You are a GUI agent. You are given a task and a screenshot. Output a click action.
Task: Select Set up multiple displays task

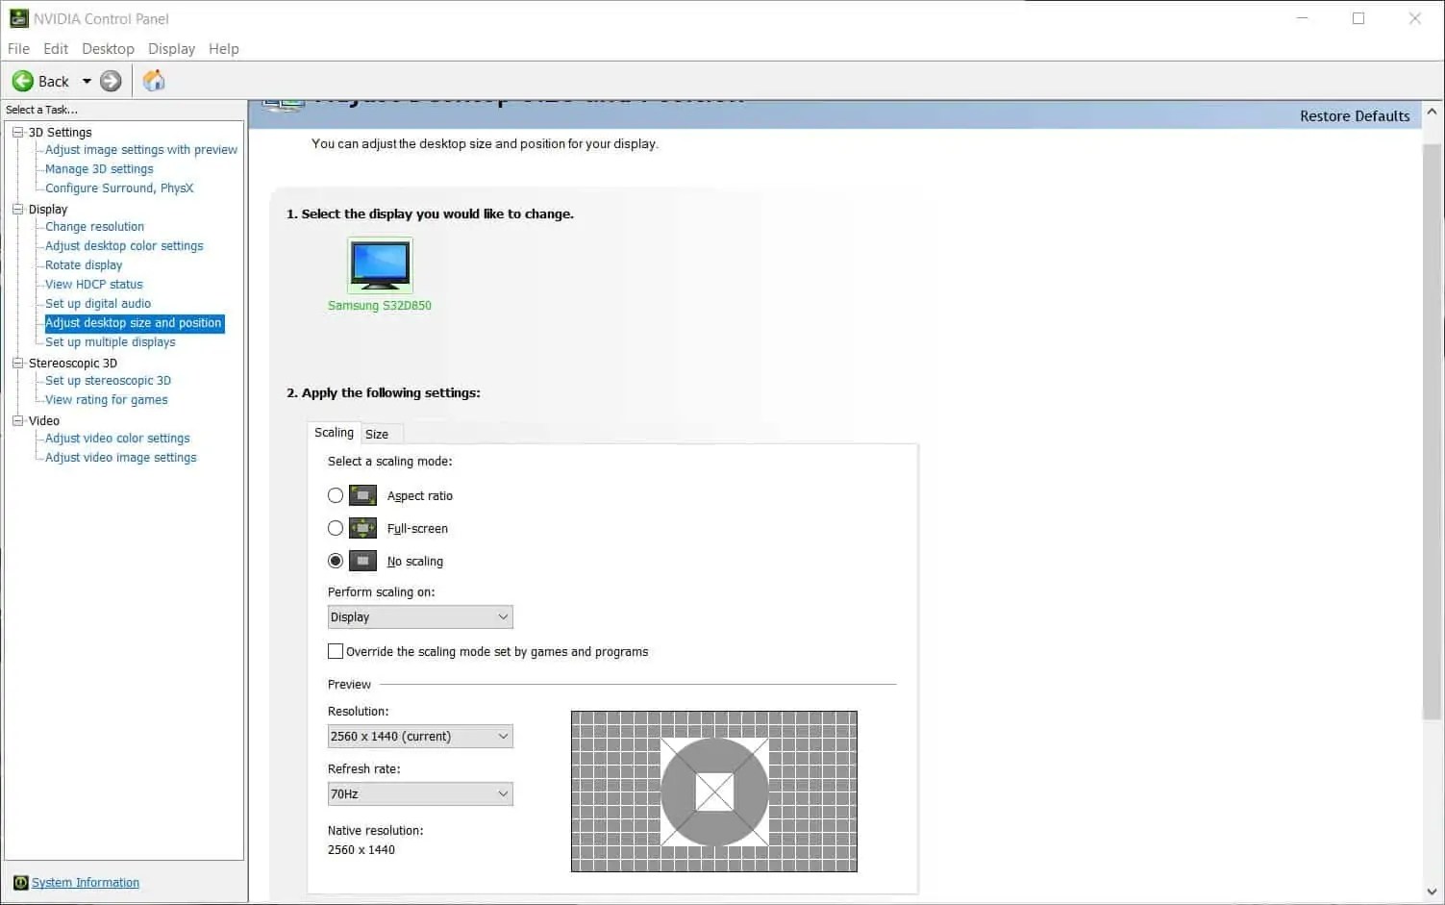(x=110, y=341)
